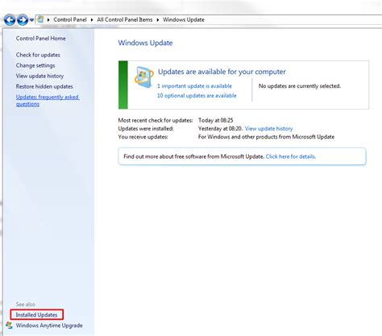The height and width of the screenshot is (336, 382).
Task: Click the Updates were installed label
Action: 146,129
